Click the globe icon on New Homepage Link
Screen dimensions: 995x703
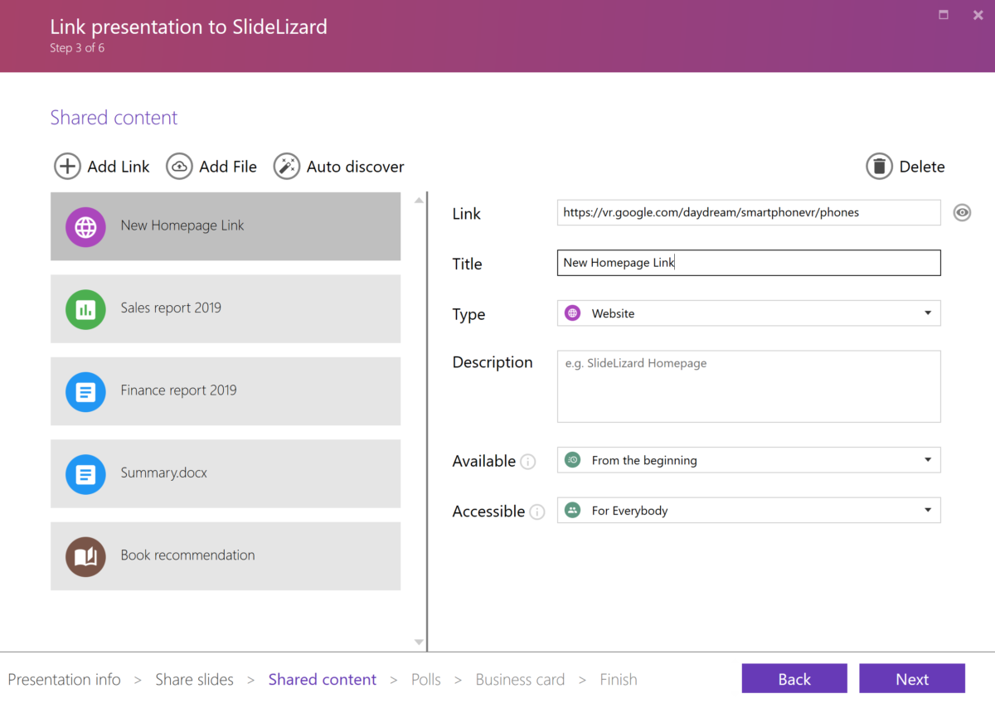pyautogui.click(x=85, y=225)
